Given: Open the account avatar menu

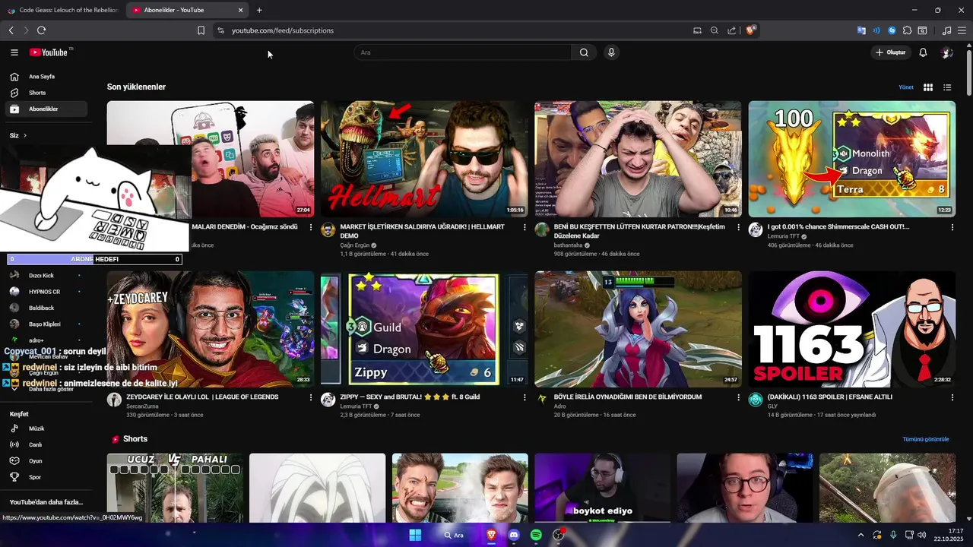Looking at the screenshot, I should coord(947,52).
